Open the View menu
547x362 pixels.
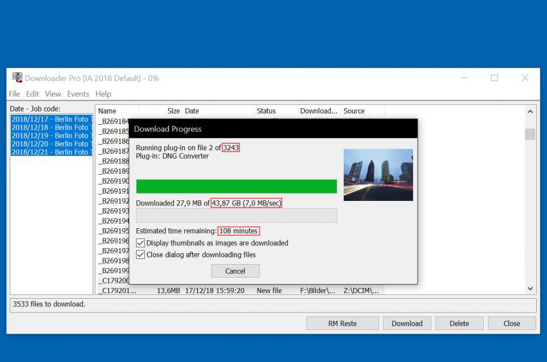tap(53, 94)
